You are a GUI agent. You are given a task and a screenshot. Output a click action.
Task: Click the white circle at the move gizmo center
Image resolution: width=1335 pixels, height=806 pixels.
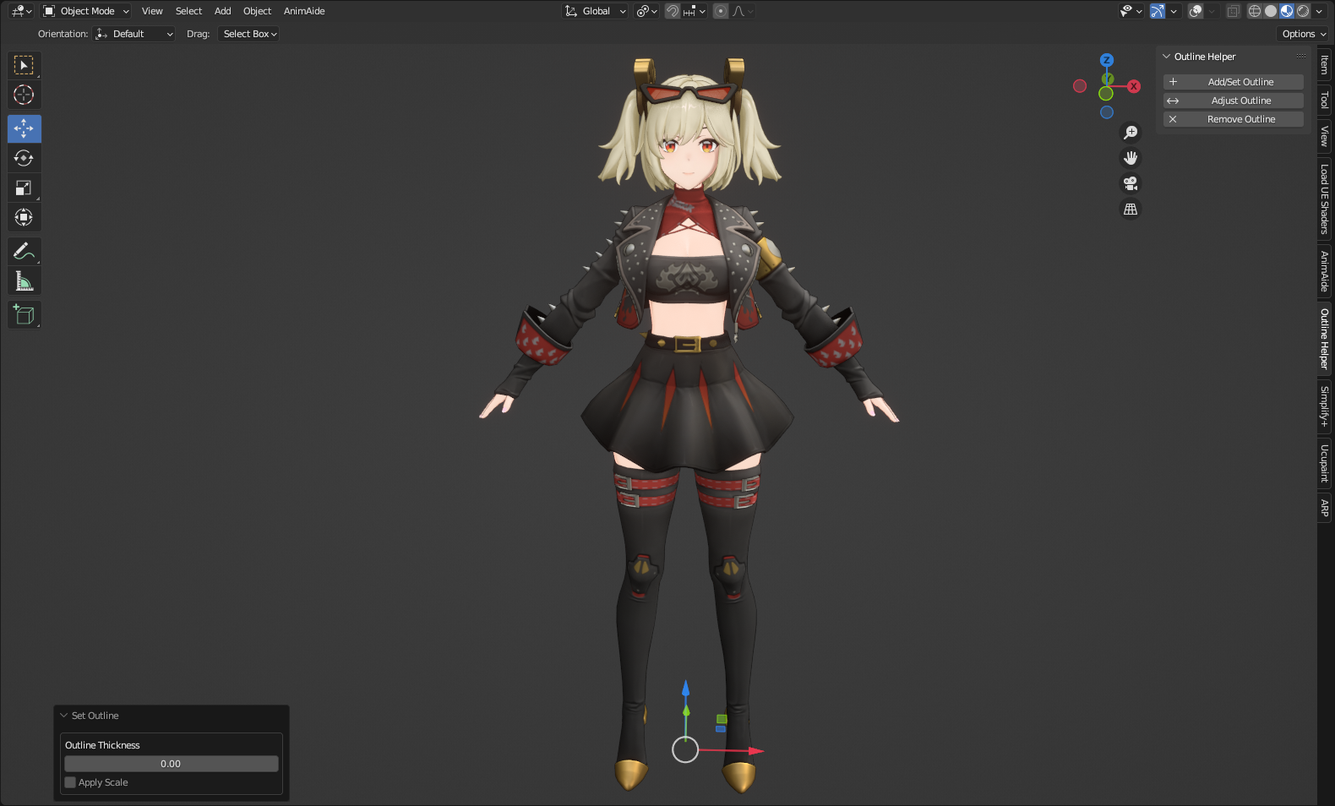pyautogui.click(x=685, y=749)
